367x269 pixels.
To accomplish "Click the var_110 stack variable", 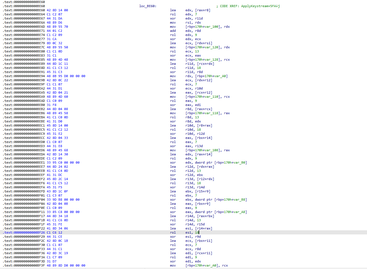I will [212, 97].
